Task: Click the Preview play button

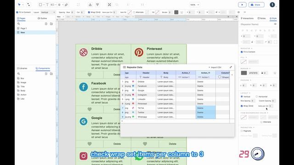Action: coord(242,5)
